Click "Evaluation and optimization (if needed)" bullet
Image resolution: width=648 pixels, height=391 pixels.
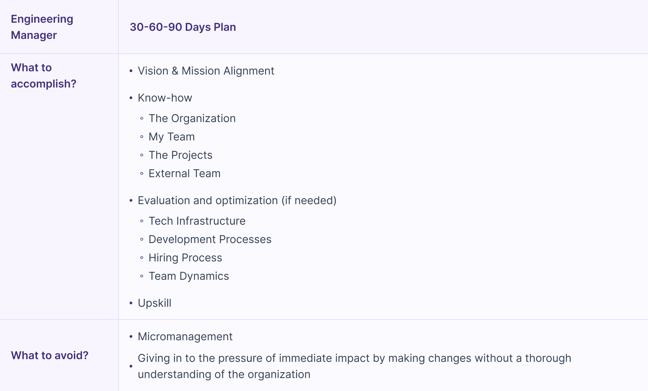coord(237,201)
